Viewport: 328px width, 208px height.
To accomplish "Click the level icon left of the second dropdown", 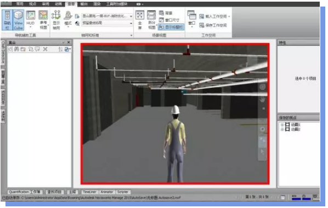I will tap(77, 23).
